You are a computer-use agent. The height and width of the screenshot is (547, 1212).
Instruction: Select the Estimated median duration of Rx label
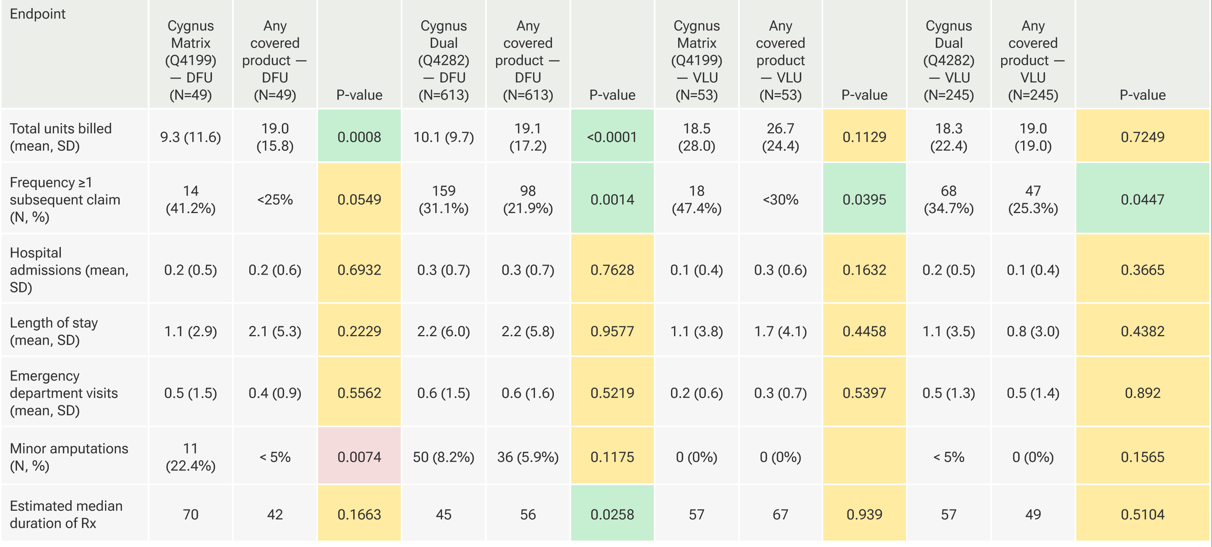click(66, 514)
